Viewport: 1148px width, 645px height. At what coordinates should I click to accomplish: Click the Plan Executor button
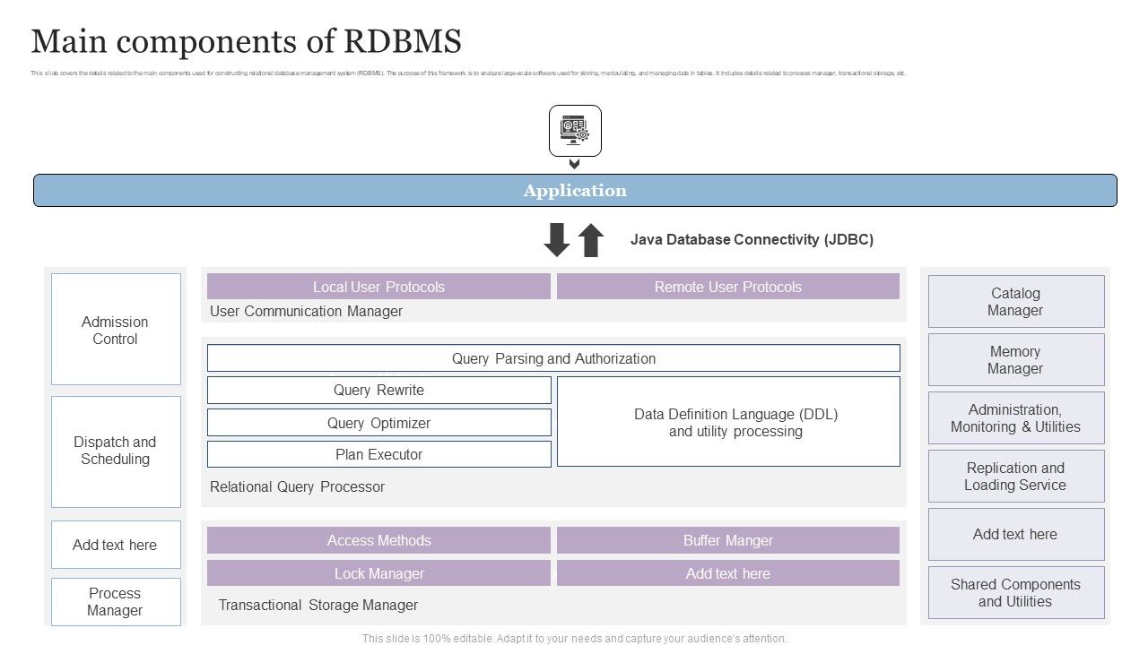pos(378,454)
